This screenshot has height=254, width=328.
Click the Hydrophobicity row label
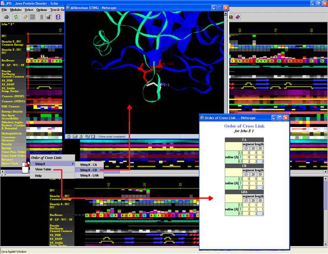pyautogui.click(x=12, y=134)
